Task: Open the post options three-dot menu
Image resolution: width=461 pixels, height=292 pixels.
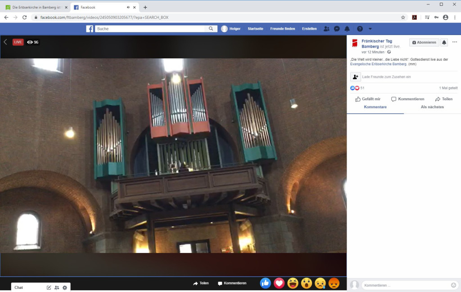Action: [x=455, y=42]
